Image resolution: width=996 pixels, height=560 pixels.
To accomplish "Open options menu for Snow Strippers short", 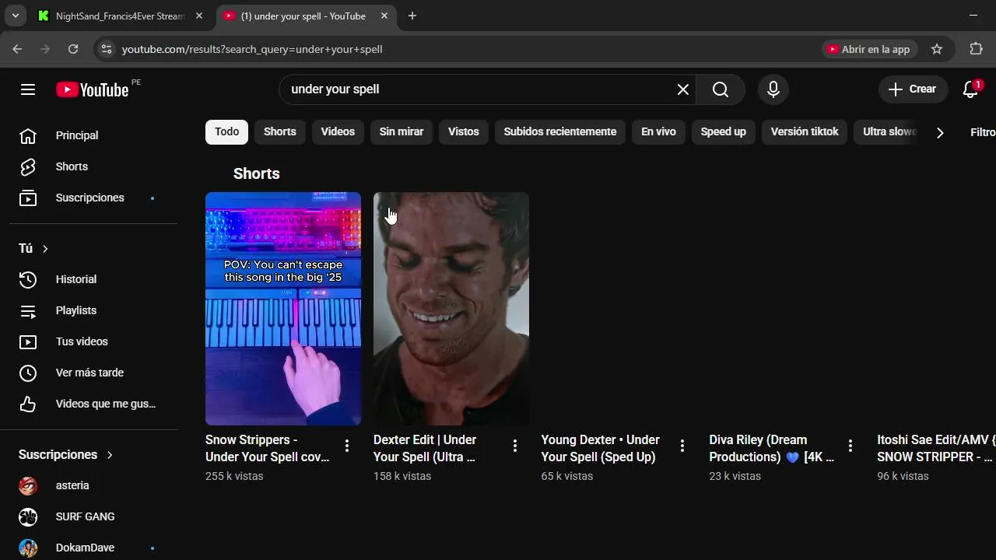I will (x=347, y=446).
